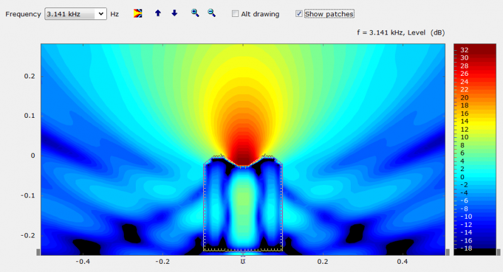
Task: Click the 0 dB label on the color scale
Action: 462,177
